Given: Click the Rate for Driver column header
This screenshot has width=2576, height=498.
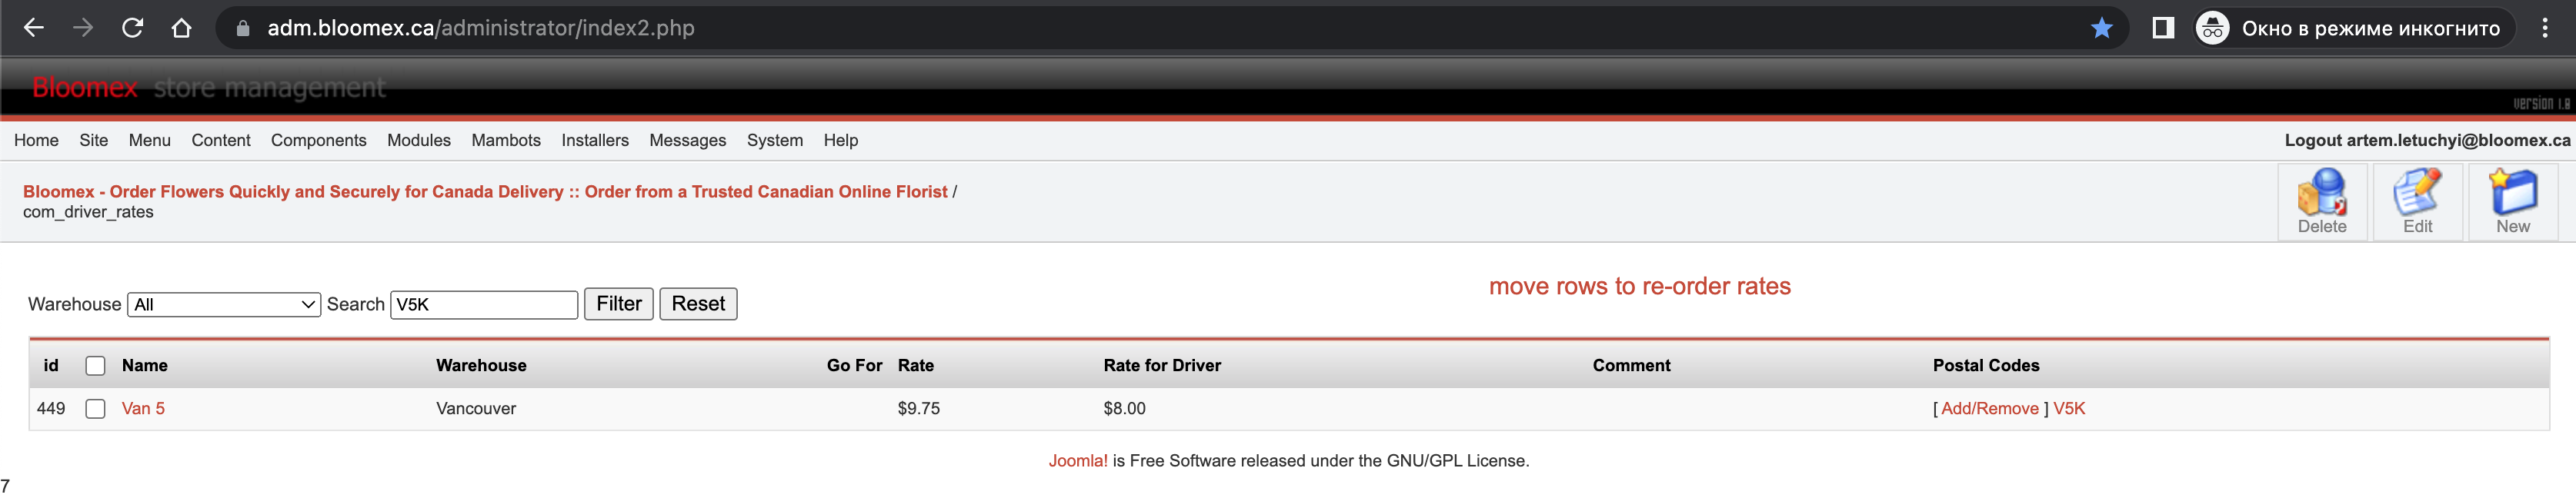Looking at the screenshot, I should 1162,367.
